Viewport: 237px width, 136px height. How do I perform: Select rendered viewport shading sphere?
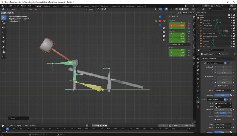click(188, 9)
